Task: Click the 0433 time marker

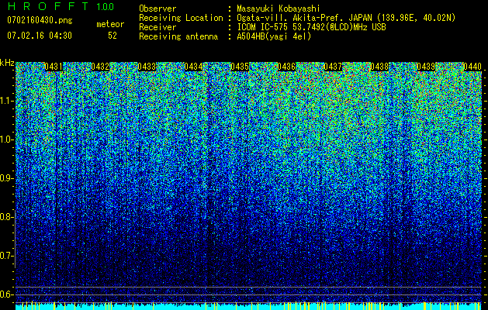Action: 147,67
